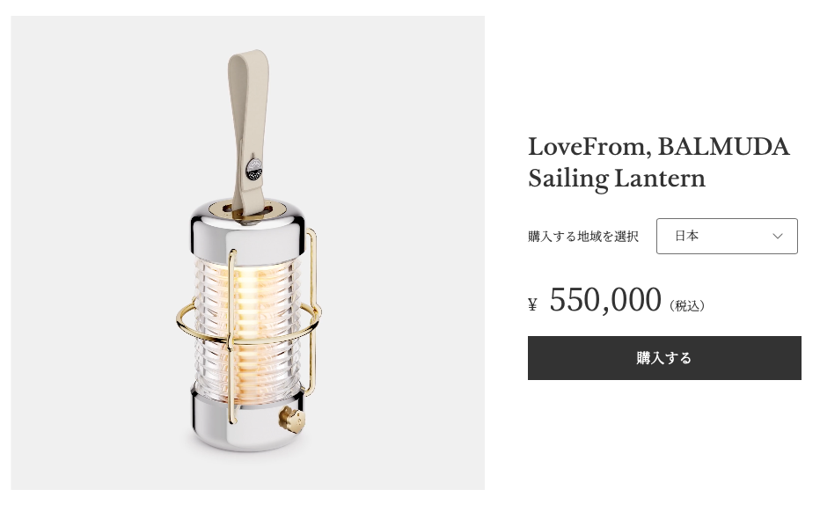Click the round metal badge on strap
This screenshot has width=820, height=512.
(x=254, y=168)
